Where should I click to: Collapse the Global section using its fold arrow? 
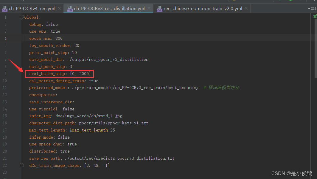(21, 17)
